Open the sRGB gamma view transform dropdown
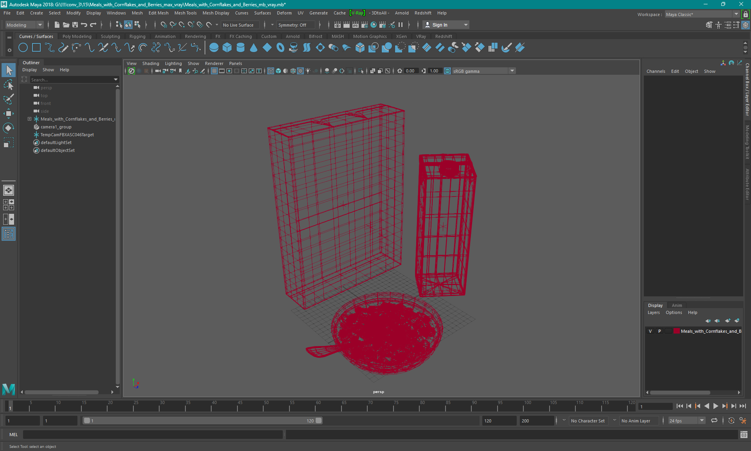Screen dimensions: 751x451 tap(484, 71)
